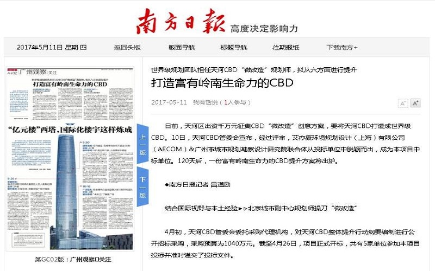Screen dimensions: 435x271
Task: Go to next page with 下一版
Action: (x=142, y=187)
